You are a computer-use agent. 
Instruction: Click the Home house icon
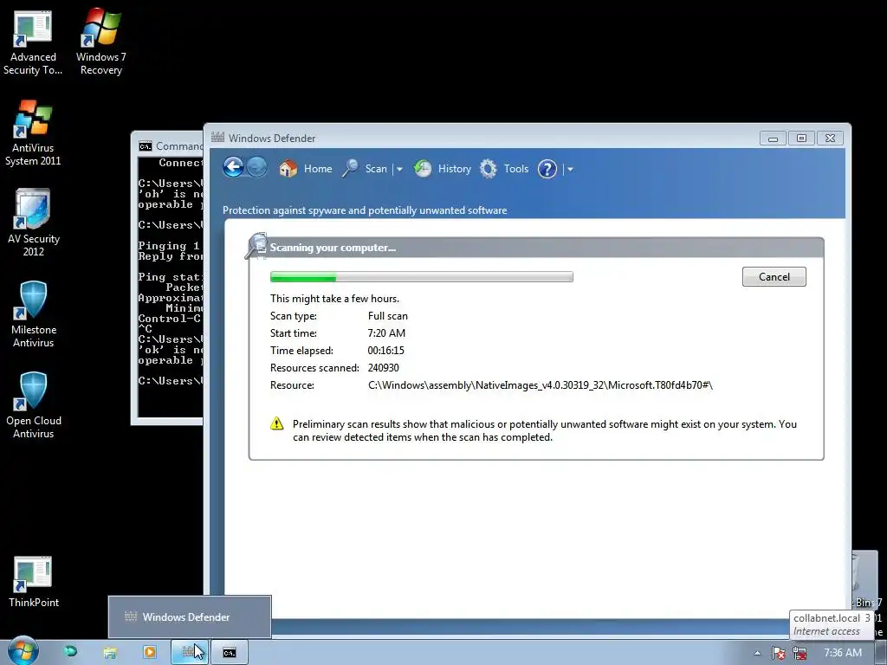coord(288,169)
